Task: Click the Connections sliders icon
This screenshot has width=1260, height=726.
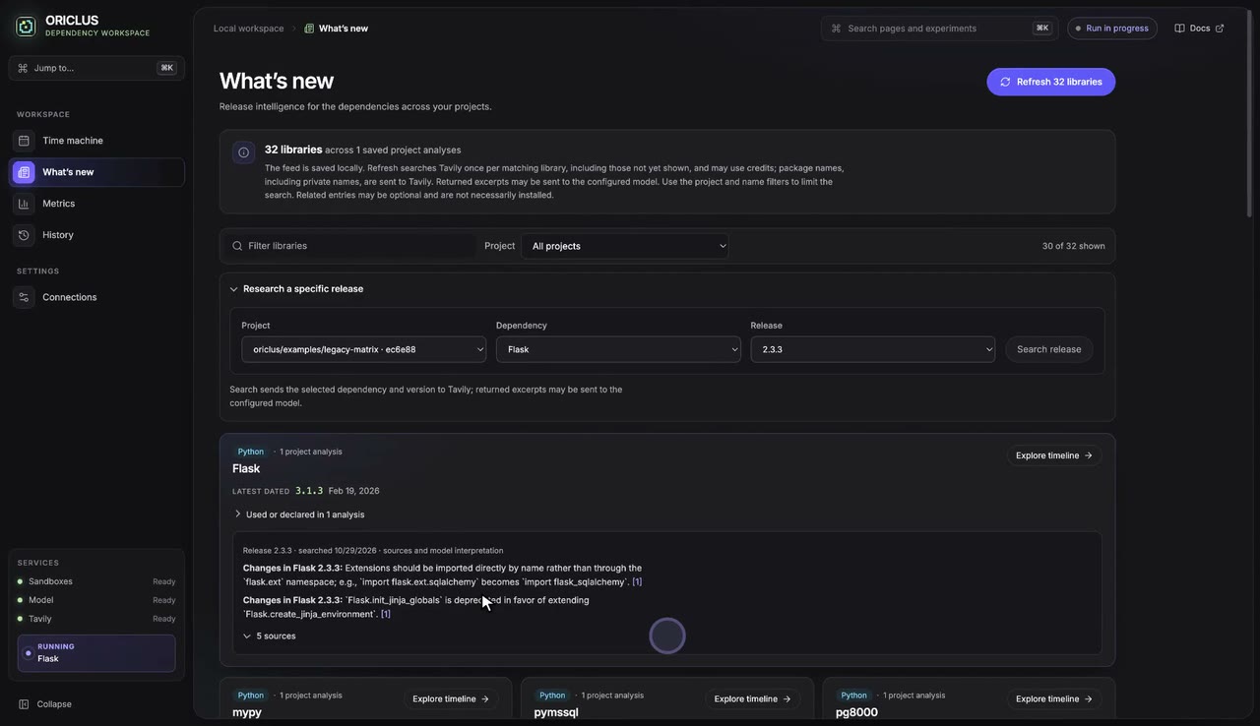Action: pyautogui.click(x=24, y=297)
